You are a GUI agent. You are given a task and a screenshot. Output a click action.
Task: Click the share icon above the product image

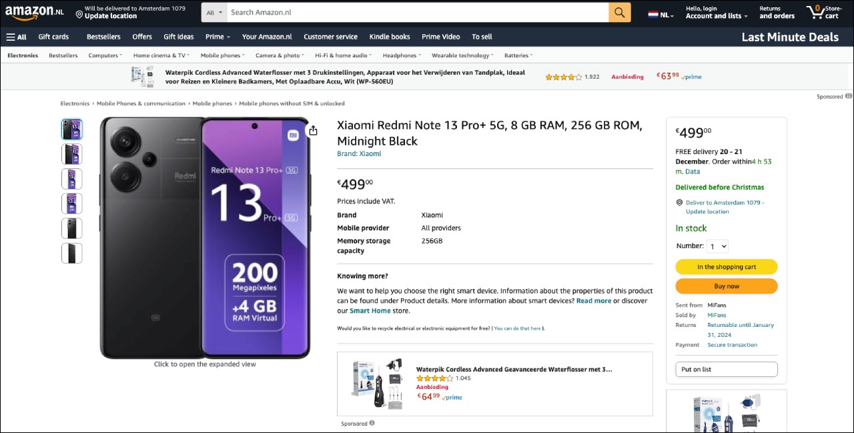click(312, 131)
